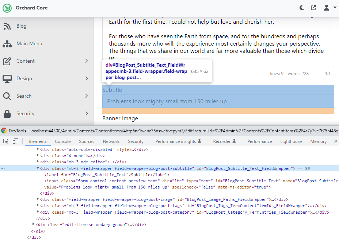This screenshot has height=241, width=339.
Task: Activate the DevTools element inspector icon
Action: coord(6,141)
